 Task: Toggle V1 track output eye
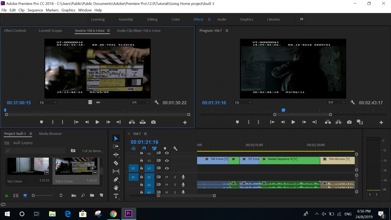point(167,168)
